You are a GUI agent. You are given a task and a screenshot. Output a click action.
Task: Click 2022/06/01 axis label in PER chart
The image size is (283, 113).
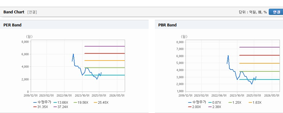(64, 95)
